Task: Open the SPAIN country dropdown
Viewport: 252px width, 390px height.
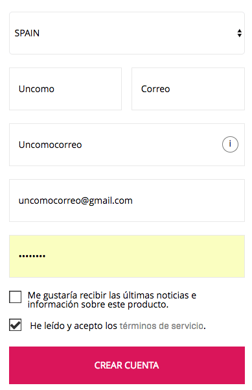Action: coord(127,33)
